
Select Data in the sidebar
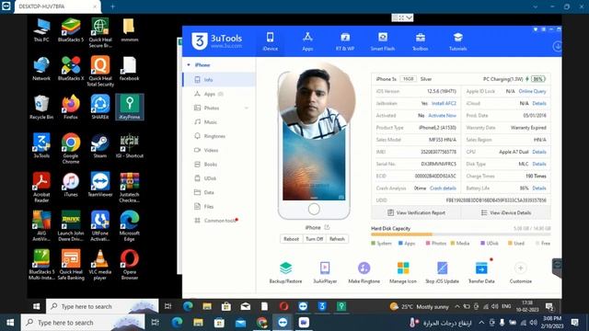click(219, 192)
